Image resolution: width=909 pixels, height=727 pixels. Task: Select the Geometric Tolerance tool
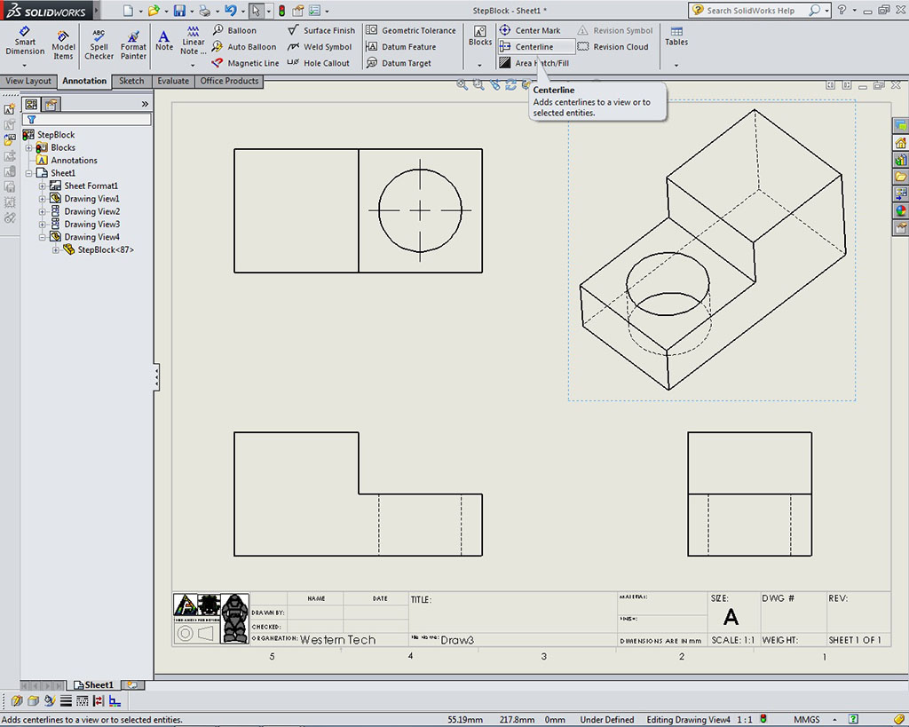pyautogui.click(x=417, y=30)
